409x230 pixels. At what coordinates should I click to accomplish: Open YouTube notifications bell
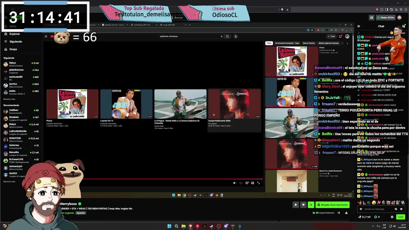click(x=341, y=36)
